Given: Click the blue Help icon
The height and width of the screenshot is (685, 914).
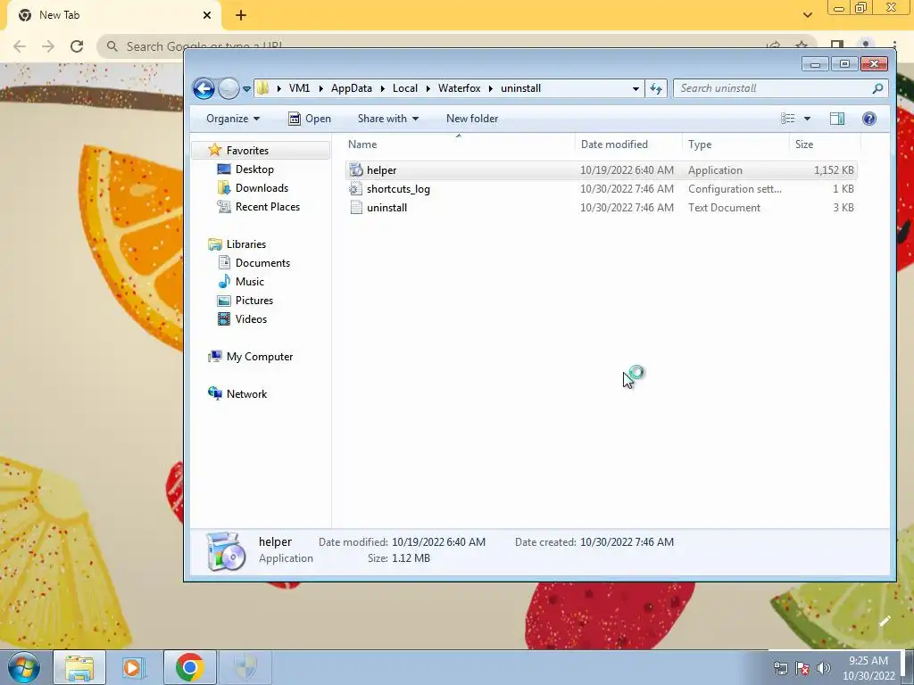Looking at the screenshot, I should point(869,119).
